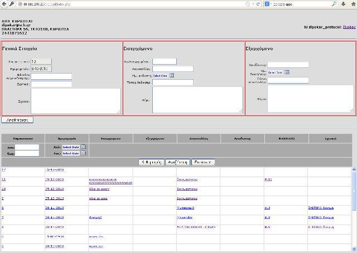Screen dimensions: 357x253
Task: Click the ΦΑΚΕΛΟΣ column header
Action: coord(286,138)
